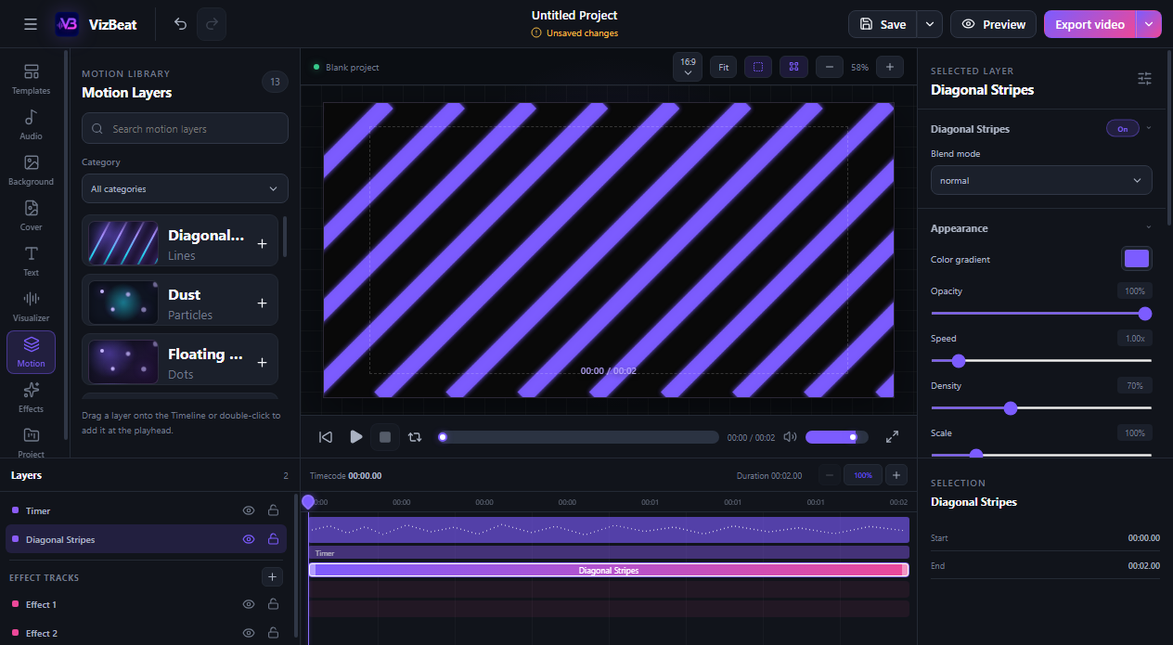Open the Cover sidebar panel

tap(31, 215)
